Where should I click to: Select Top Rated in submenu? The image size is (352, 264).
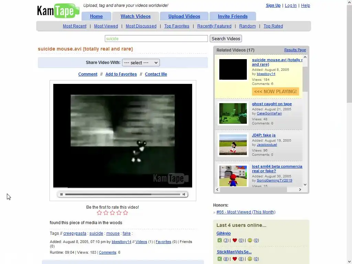click(x=273, y=26)
